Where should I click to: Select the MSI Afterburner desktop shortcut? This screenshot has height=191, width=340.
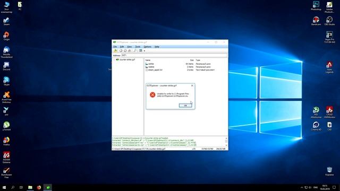(x=316, y=112)
